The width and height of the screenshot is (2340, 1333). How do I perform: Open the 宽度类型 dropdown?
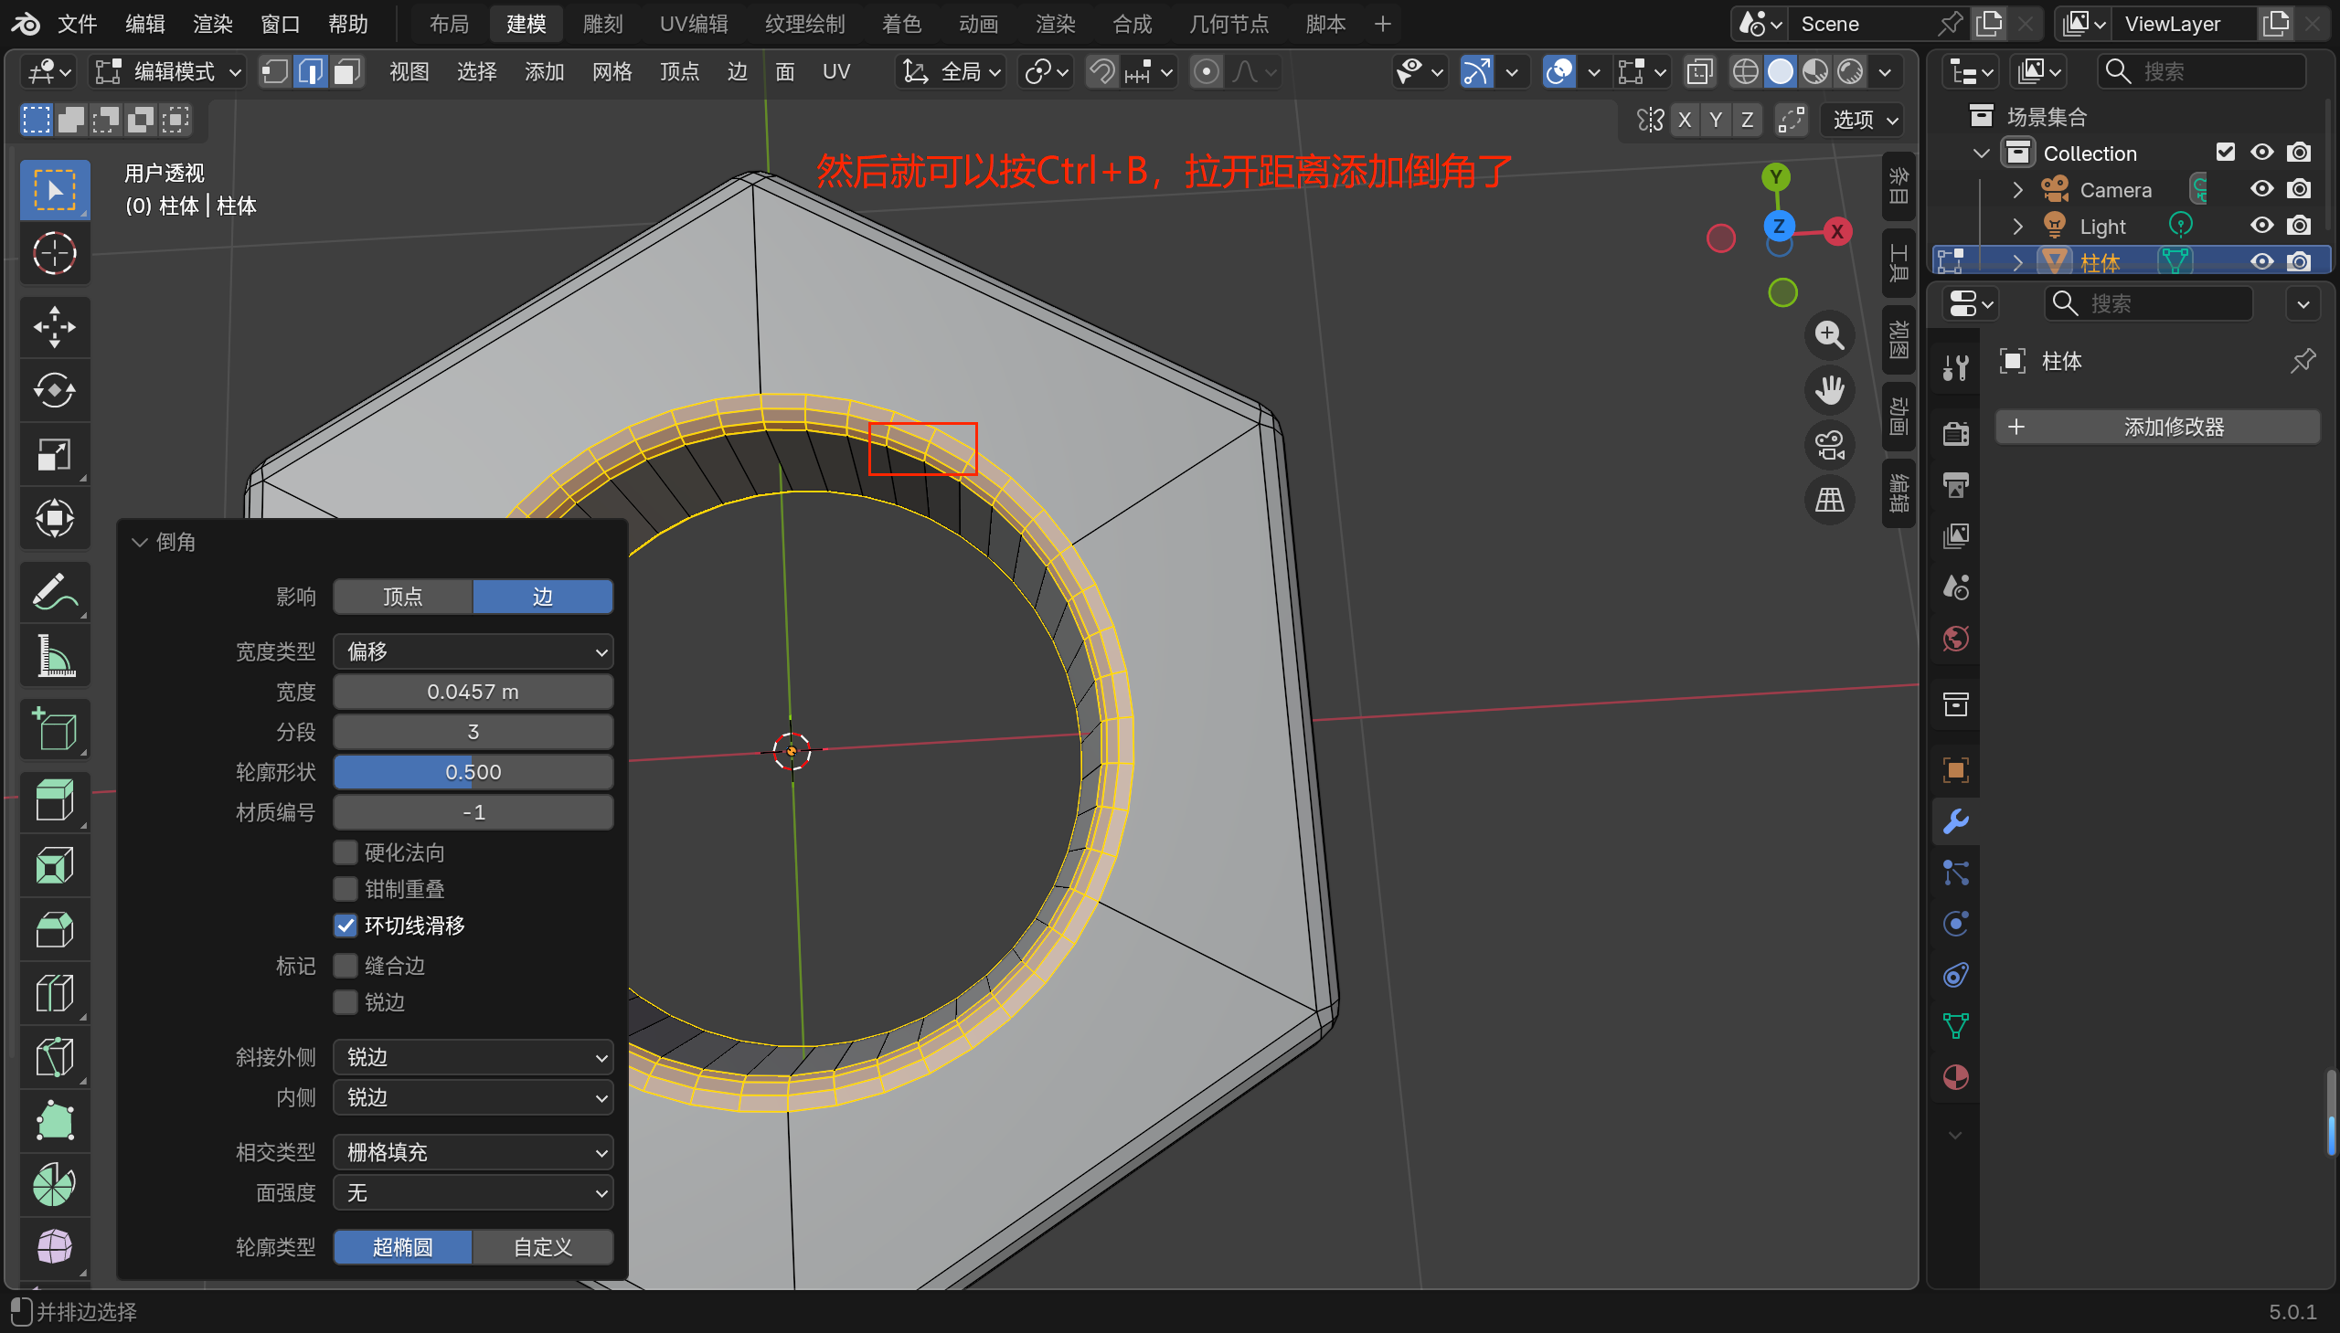coord(473,651)
